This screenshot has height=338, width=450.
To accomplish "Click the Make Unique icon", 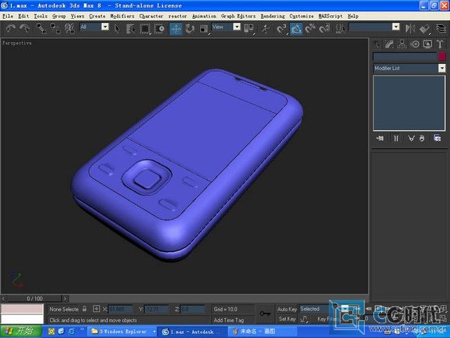I will [x=411, y=139].
